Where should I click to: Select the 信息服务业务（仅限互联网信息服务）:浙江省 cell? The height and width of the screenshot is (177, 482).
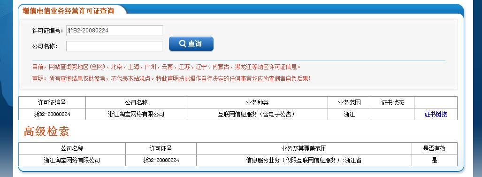coord(304,160)
